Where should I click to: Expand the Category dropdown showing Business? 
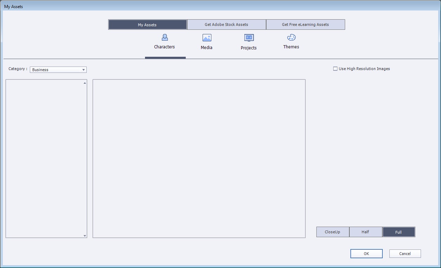click(58, 70)
